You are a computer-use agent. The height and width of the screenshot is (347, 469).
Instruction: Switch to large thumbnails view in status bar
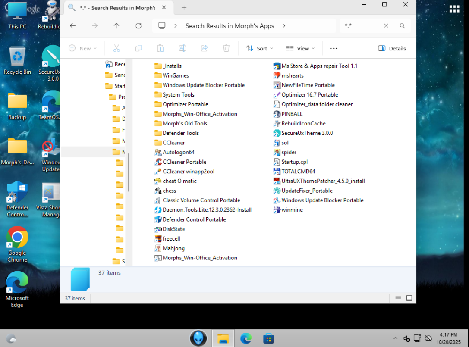coord(409,298)
